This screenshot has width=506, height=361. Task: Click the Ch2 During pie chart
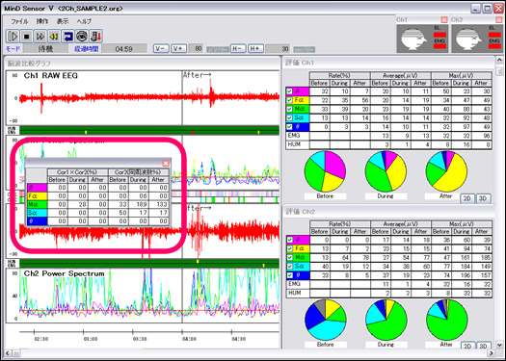coord(386,320)
